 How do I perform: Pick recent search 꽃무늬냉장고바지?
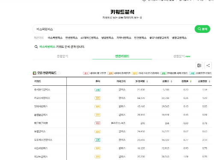[x=159, y=38]
